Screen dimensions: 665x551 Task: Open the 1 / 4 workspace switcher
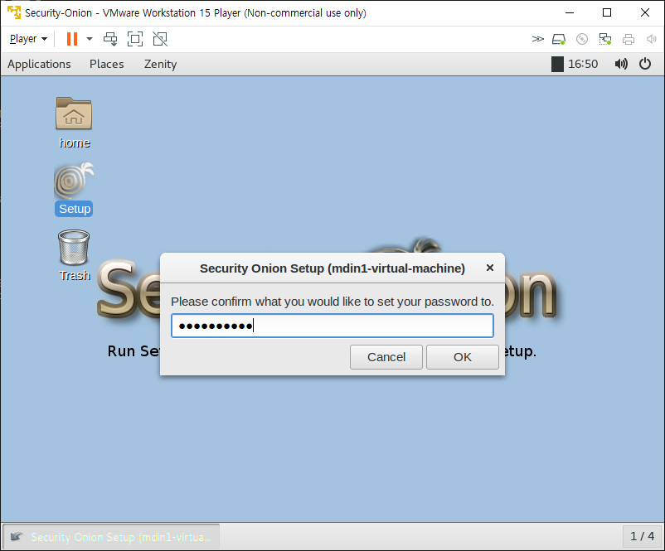click(642, 537)
